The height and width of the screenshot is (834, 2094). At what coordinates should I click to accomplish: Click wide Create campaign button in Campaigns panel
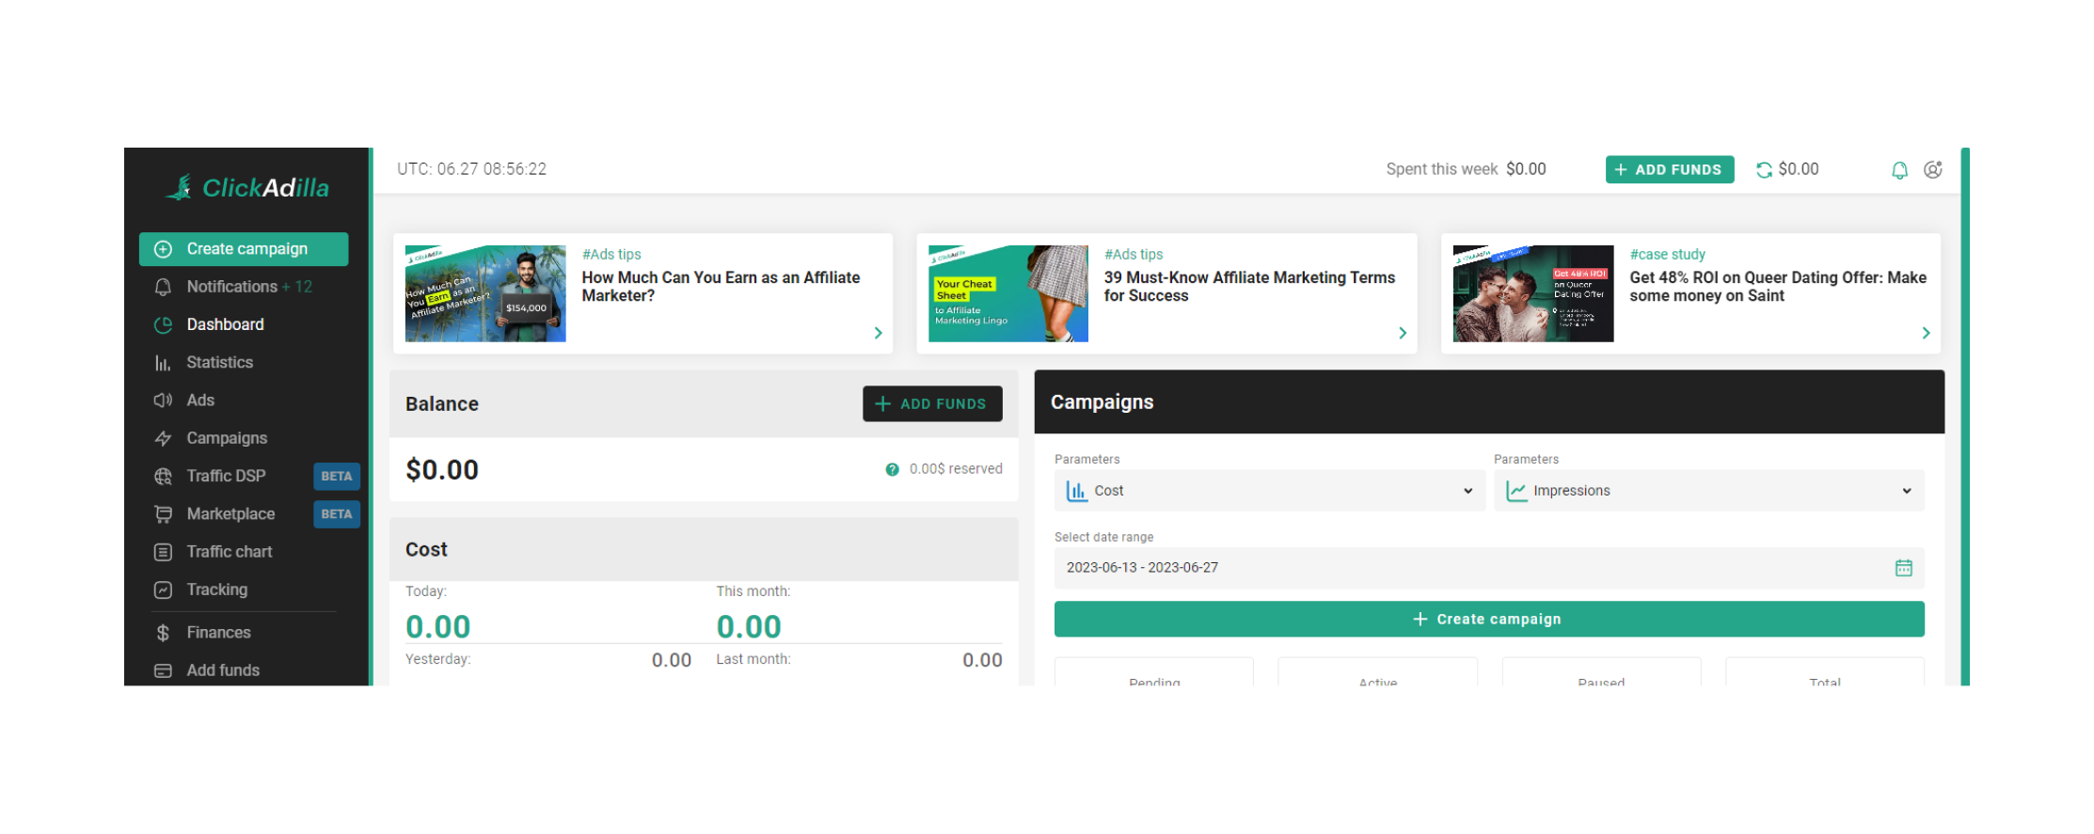pos(1488,620)
